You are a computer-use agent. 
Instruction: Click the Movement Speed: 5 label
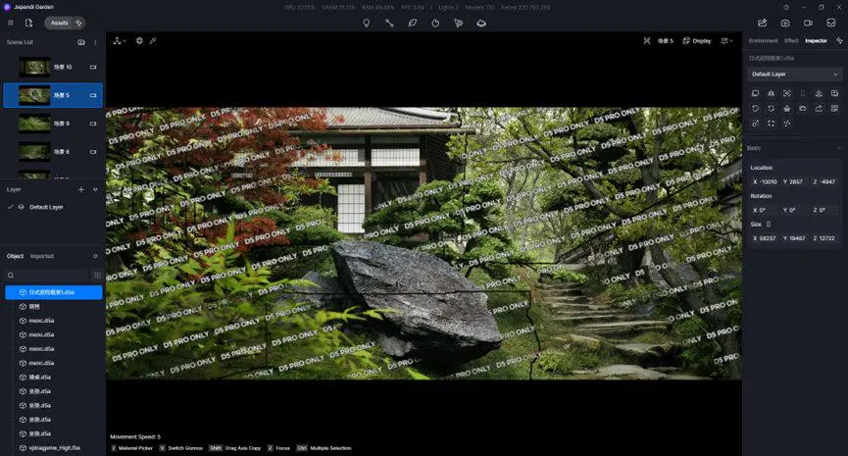[x=135, y=436]
